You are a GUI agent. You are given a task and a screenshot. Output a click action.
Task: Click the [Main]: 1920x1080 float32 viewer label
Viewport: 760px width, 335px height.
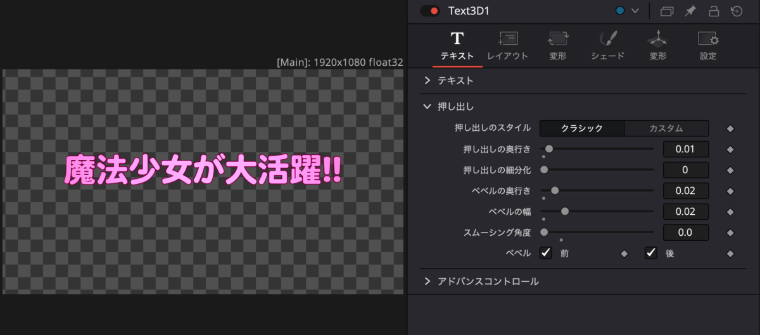click(340, 62)
